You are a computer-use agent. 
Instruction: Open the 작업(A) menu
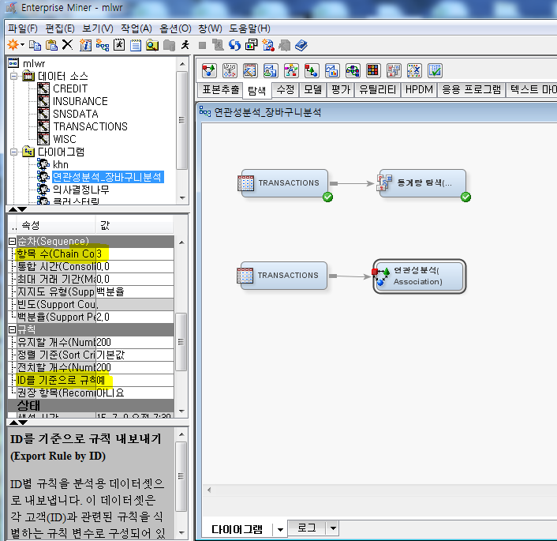point(136,28)
